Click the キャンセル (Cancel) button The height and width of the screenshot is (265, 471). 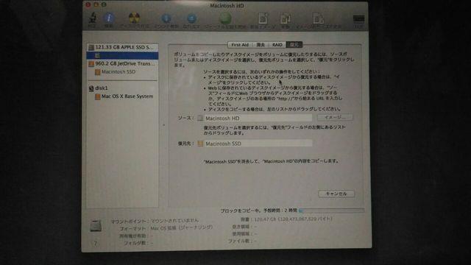(x=336, y=194)
